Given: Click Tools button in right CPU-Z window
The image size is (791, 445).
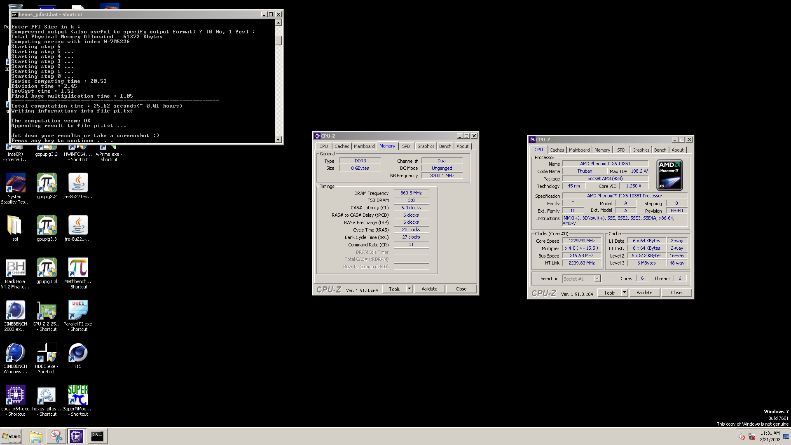Looking at the screenshot, I should [x=609, y=293].
